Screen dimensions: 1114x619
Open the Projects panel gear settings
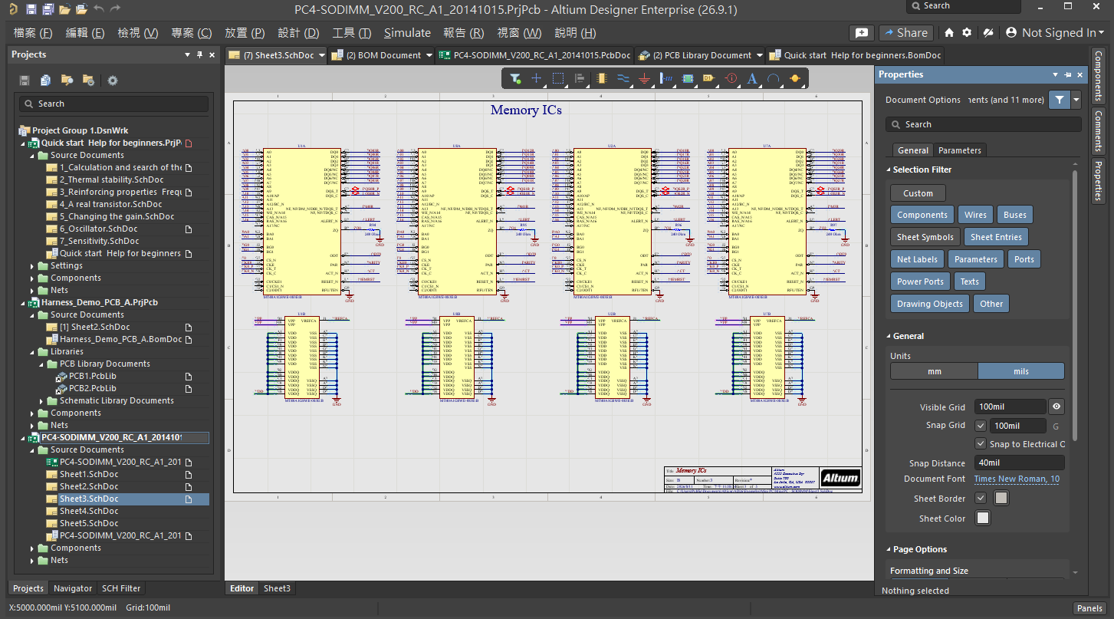pyautogui.click(x=113, y=81)
